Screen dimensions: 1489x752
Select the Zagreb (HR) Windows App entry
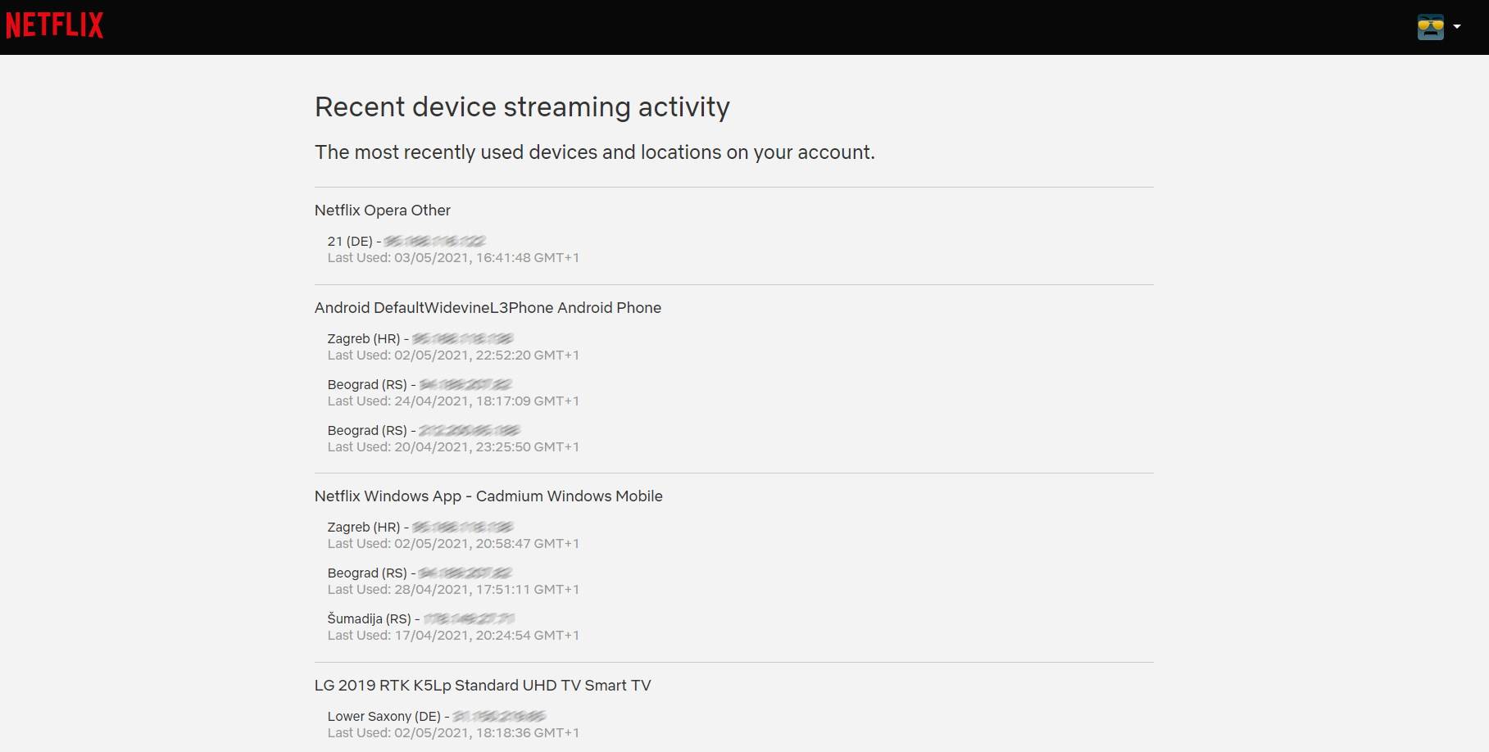click(364, 527)
